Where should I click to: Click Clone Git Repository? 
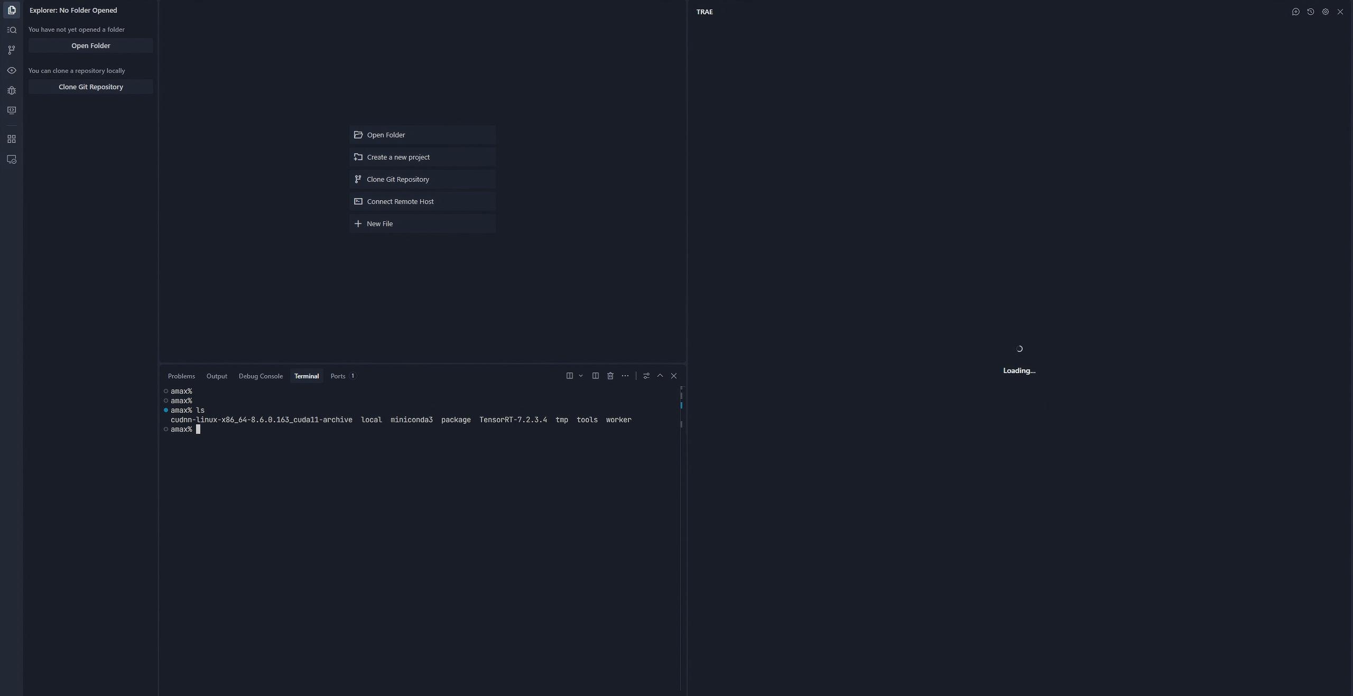(90, 87)
